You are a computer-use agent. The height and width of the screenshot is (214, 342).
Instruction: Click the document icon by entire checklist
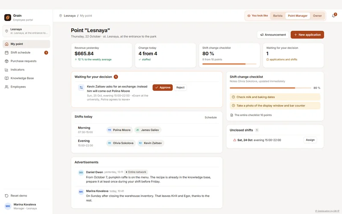[232, 115]
